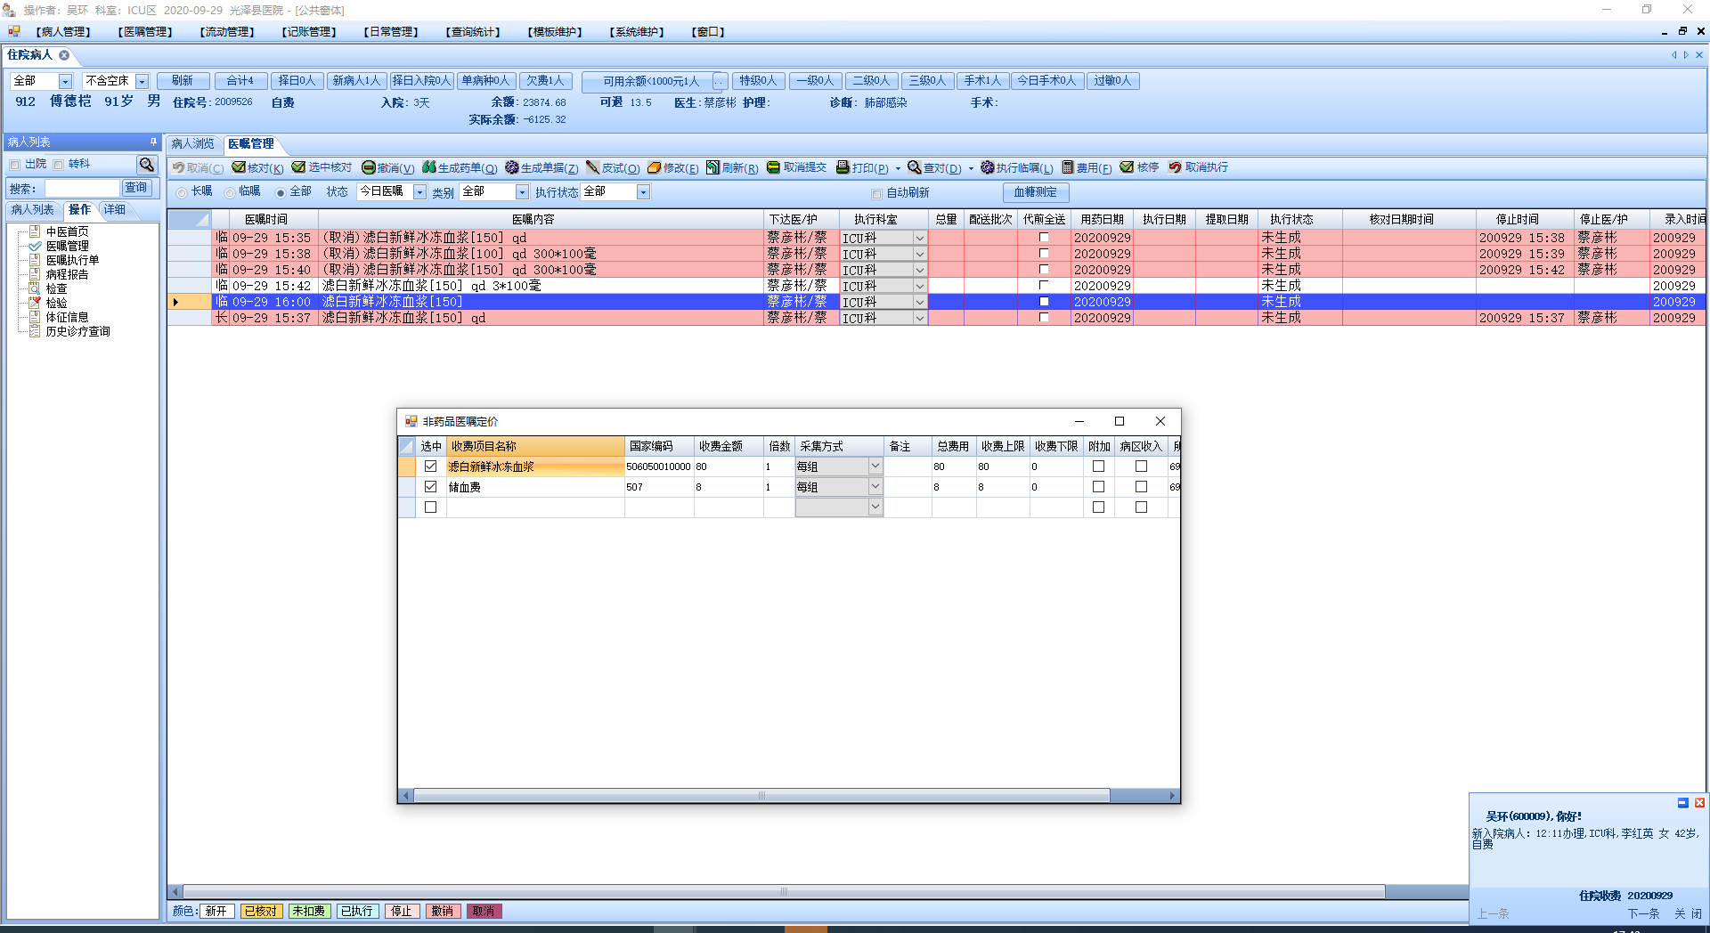The height and width of the screenshot is (933, 1710).
Task: Open the 类别 dropdown
Action: tap(522, 192)
